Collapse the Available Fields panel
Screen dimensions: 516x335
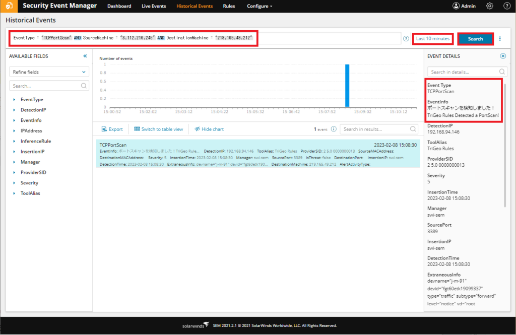[85, 56]
